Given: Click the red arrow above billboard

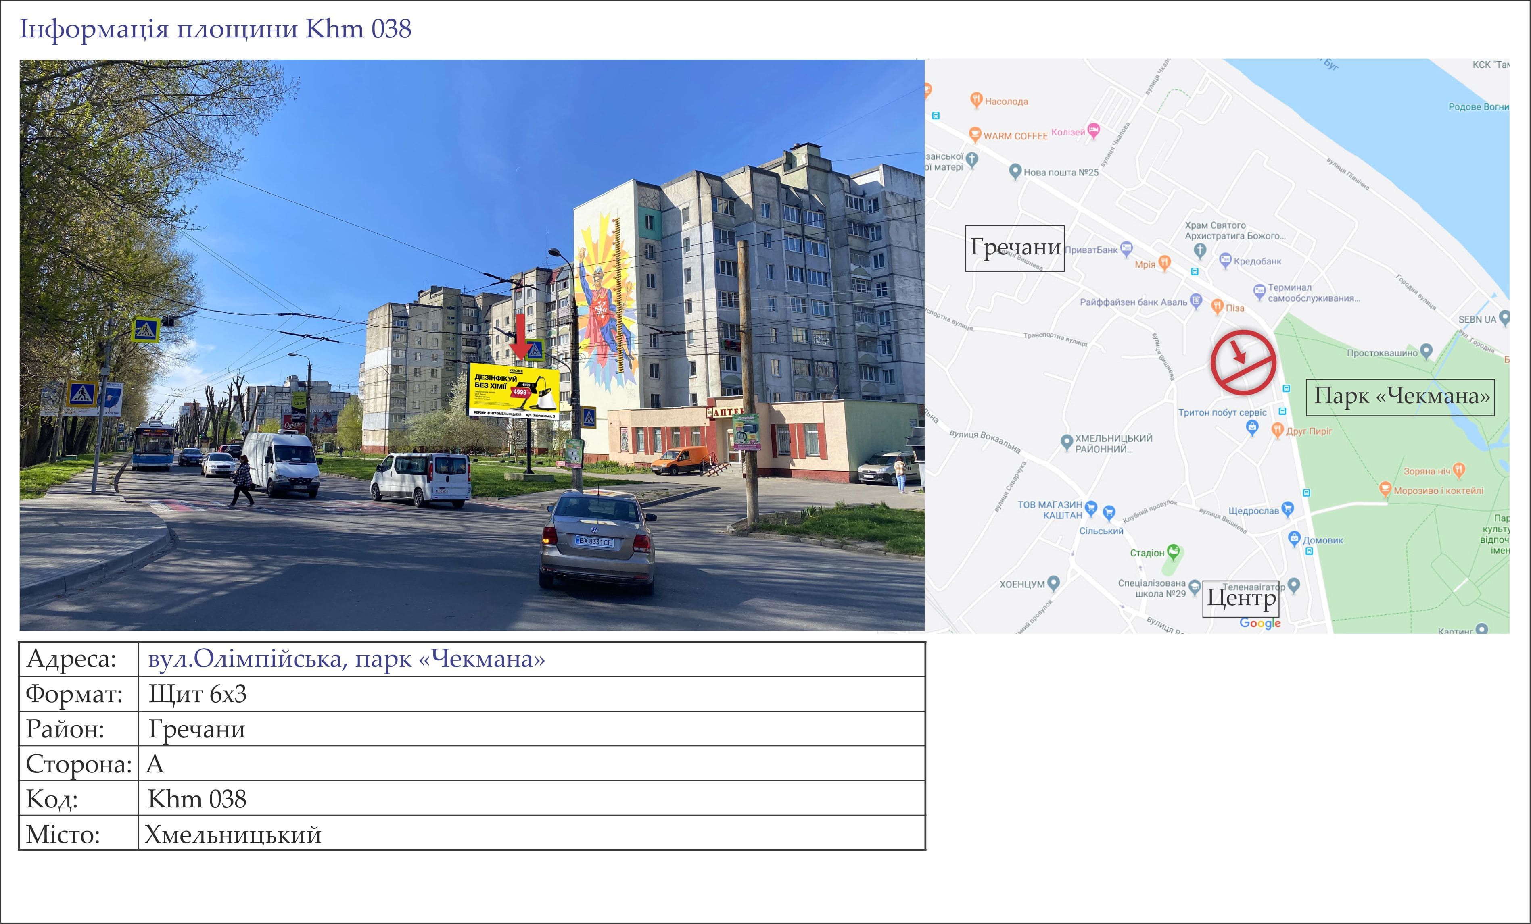Looking at the screenshot, I should (520, 337).
